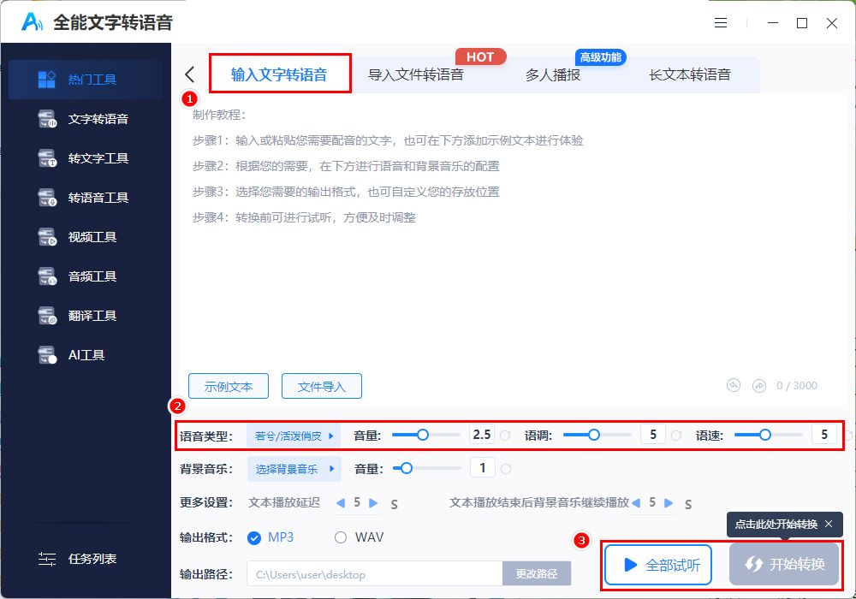Switch to 导入文件转语音 tab

pos(416,74)
